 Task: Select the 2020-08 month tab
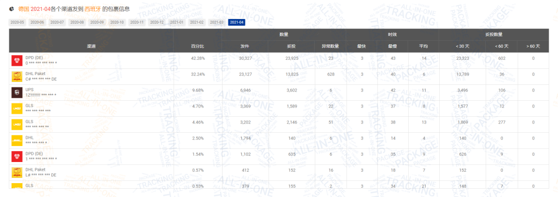click(x=77, y=22)
